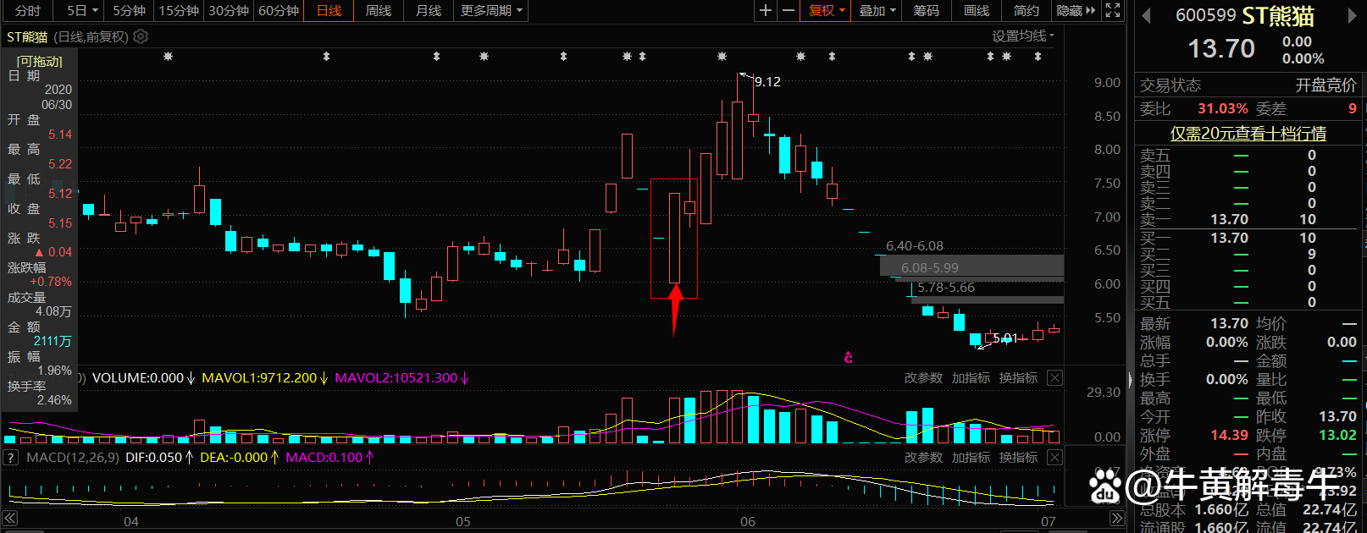Switch to the 周线 weekly tab
The width and height of the screenshot is (1367, 533).
click(378, 10)
